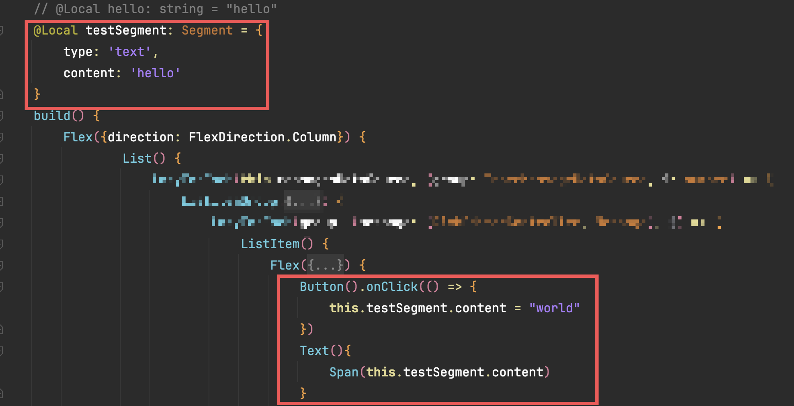
Task: Click the build method name
Action: (x=52, y=116)
